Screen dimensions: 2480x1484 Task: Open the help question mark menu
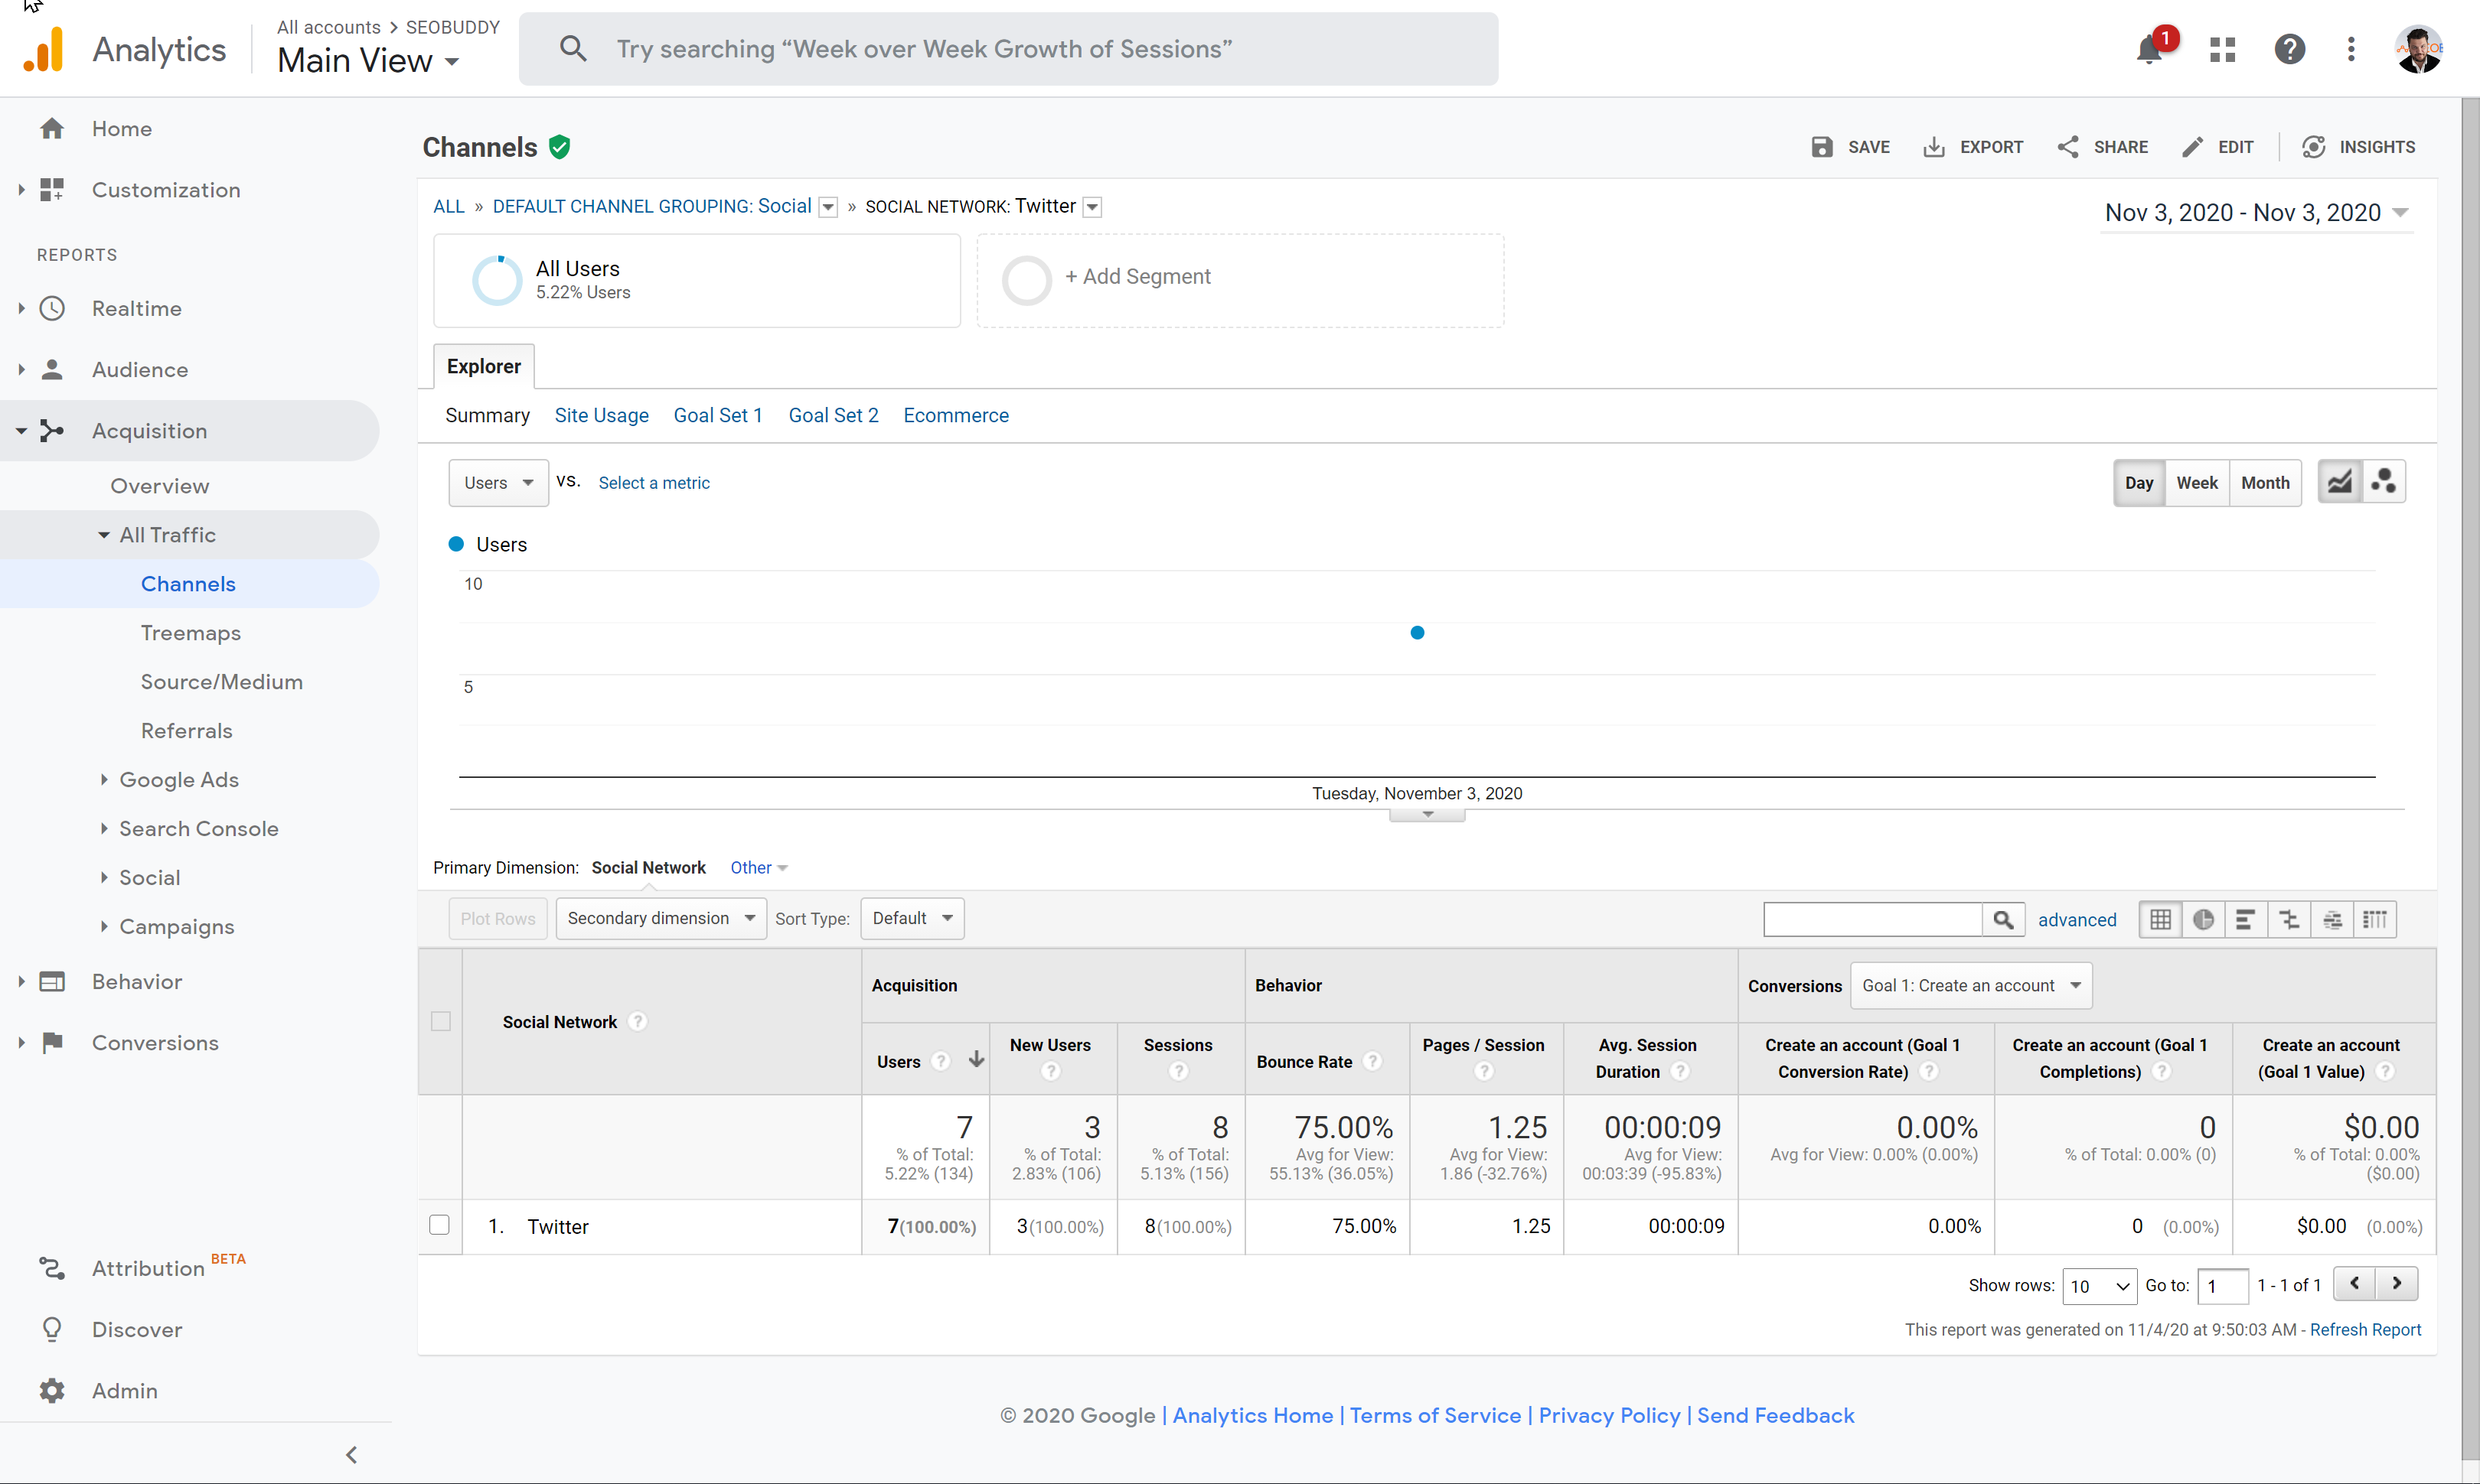[2289, 49]
